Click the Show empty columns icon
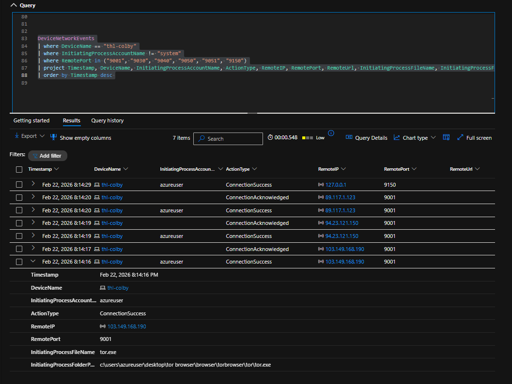512x384 pixels. pyautogui.click(x=54, y=137)
